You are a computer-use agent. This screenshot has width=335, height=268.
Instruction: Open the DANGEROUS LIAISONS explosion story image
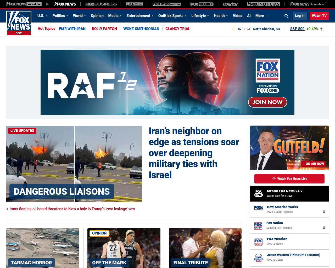pos(74,164)
